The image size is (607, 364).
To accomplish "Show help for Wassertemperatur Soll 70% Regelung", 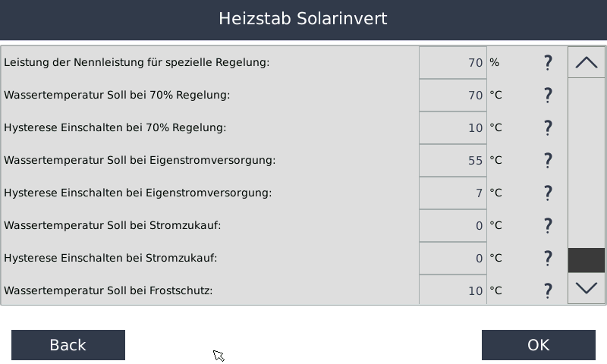I will (548, 95).
